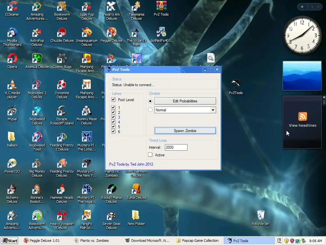Screen dimensions: 326x245
Task: Click the mountain slideshow gadget thumbnail
Action: 302,76
